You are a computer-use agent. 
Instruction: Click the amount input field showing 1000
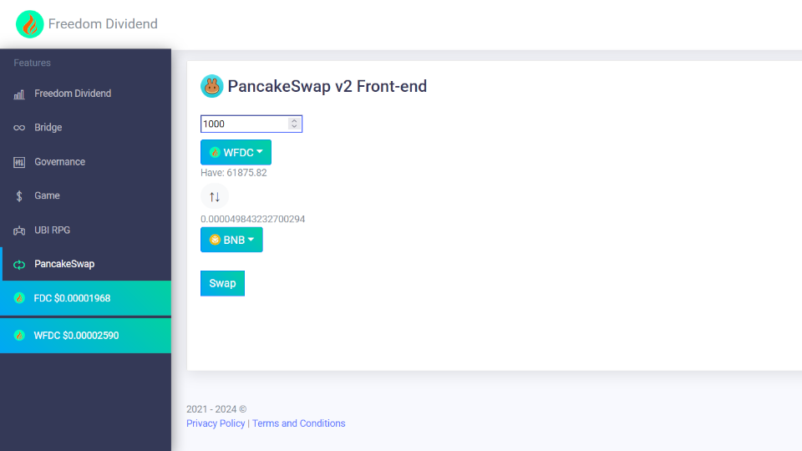pyautogui.click(x=251, y=124)
